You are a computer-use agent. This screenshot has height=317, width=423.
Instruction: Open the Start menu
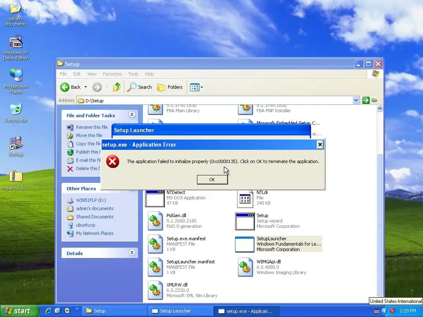pyautogui.click(x=19, y=311)
